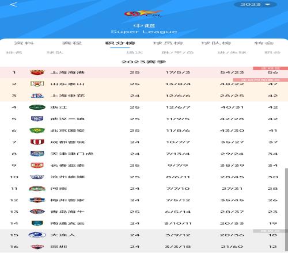288x253 pixels.
Task: Click the 大连人 blue team logo
Action: (x=37, y=235)
